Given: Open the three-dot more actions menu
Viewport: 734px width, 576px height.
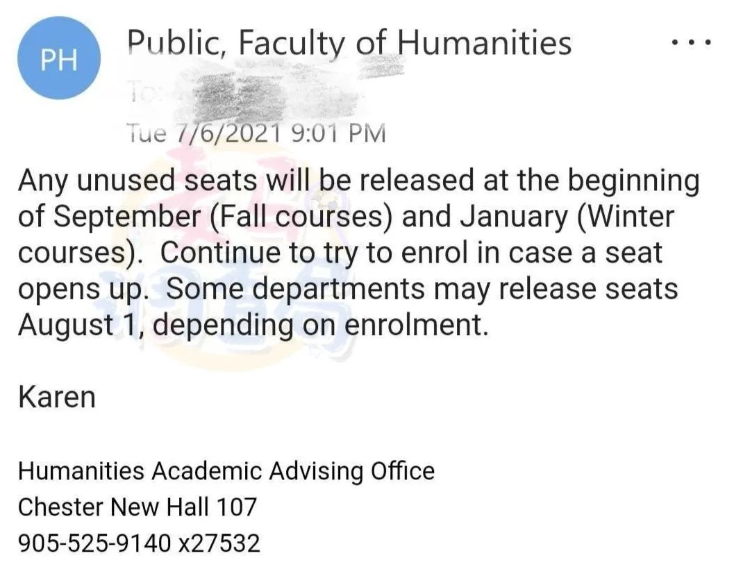Looking at the screenshot, I should (692, 42).
